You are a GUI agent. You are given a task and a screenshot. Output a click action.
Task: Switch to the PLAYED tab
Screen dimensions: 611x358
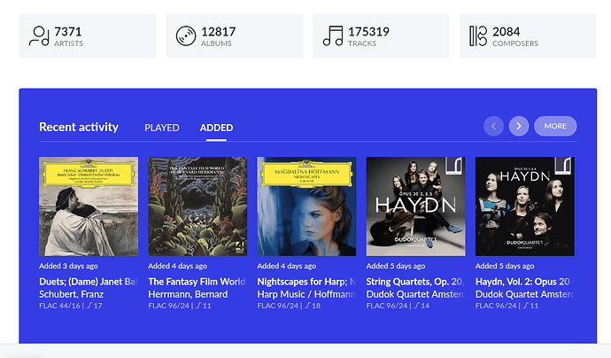click(162, 128)
